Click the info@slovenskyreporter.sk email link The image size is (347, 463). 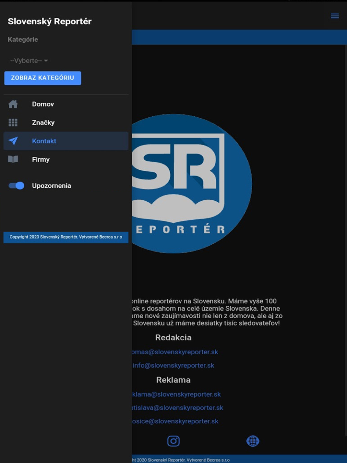click(173, 365)
